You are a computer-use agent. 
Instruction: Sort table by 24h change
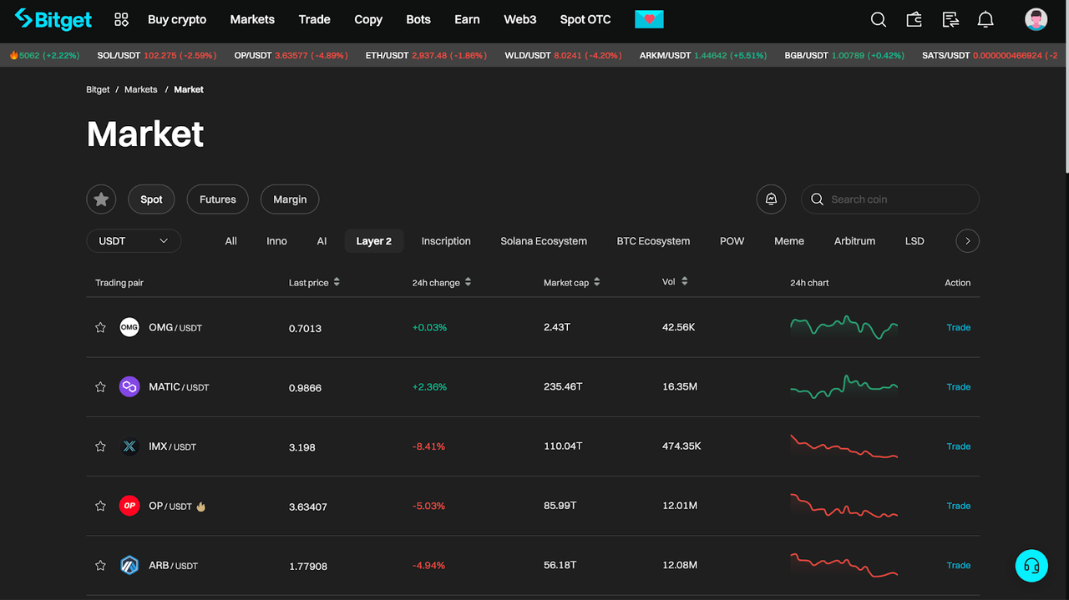[442, 283]
